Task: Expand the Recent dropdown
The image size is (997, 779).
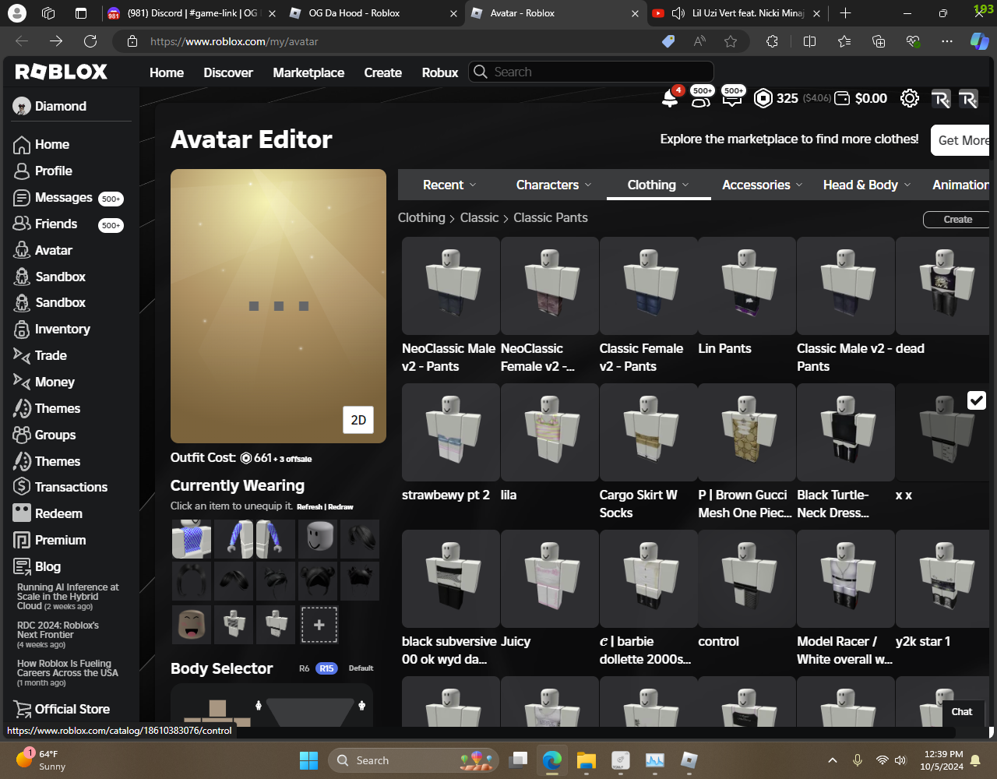Action: click(449, 185)
